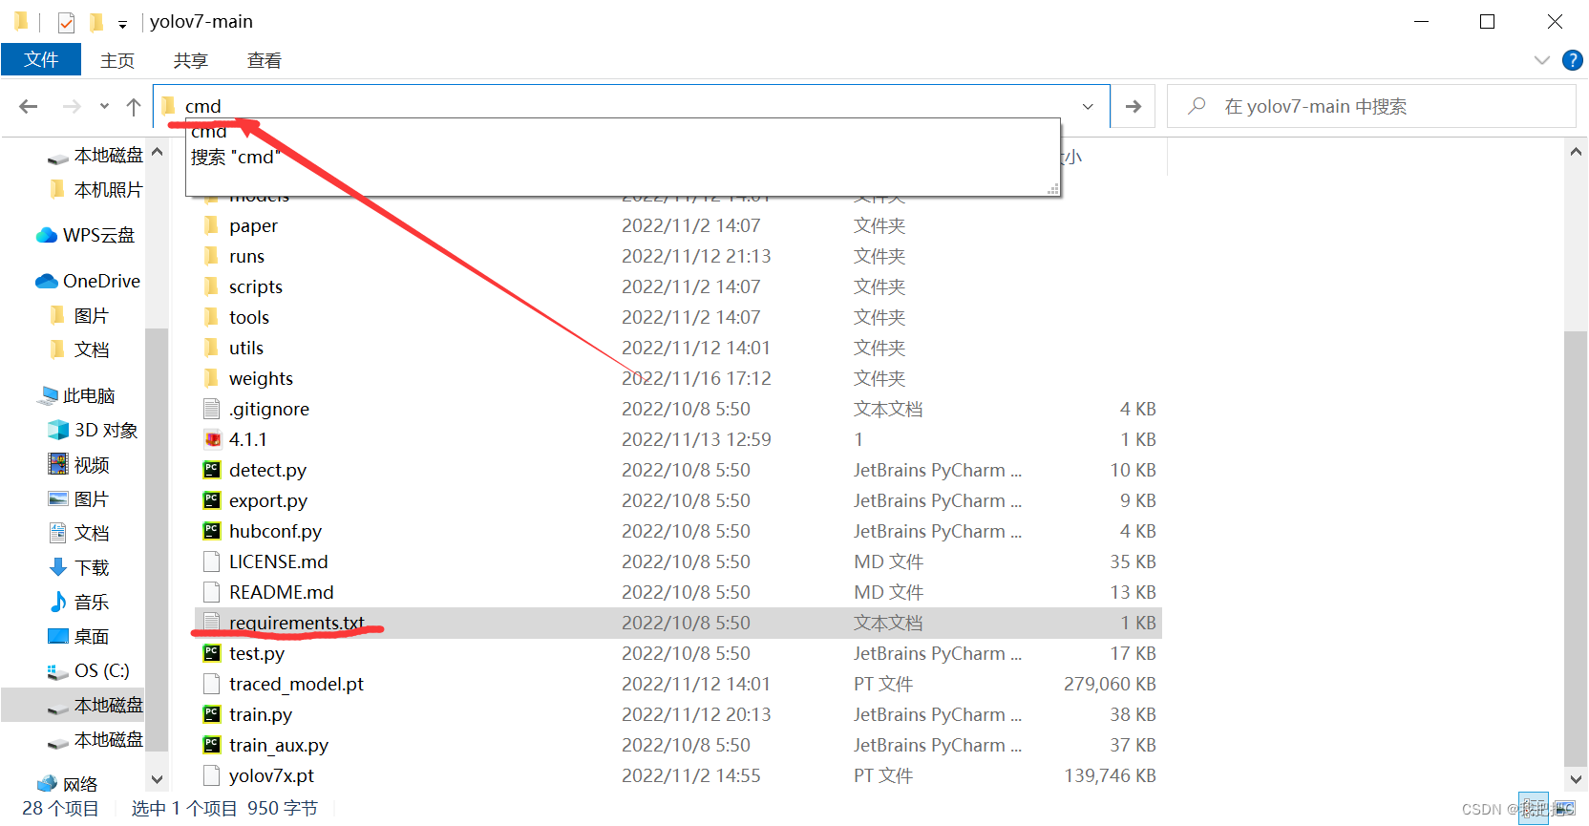Open Help with the question mark icon
Image resolution: width=1589 pixels, height=826 pixels.
pyautogui.click(x=1572, y=60)
